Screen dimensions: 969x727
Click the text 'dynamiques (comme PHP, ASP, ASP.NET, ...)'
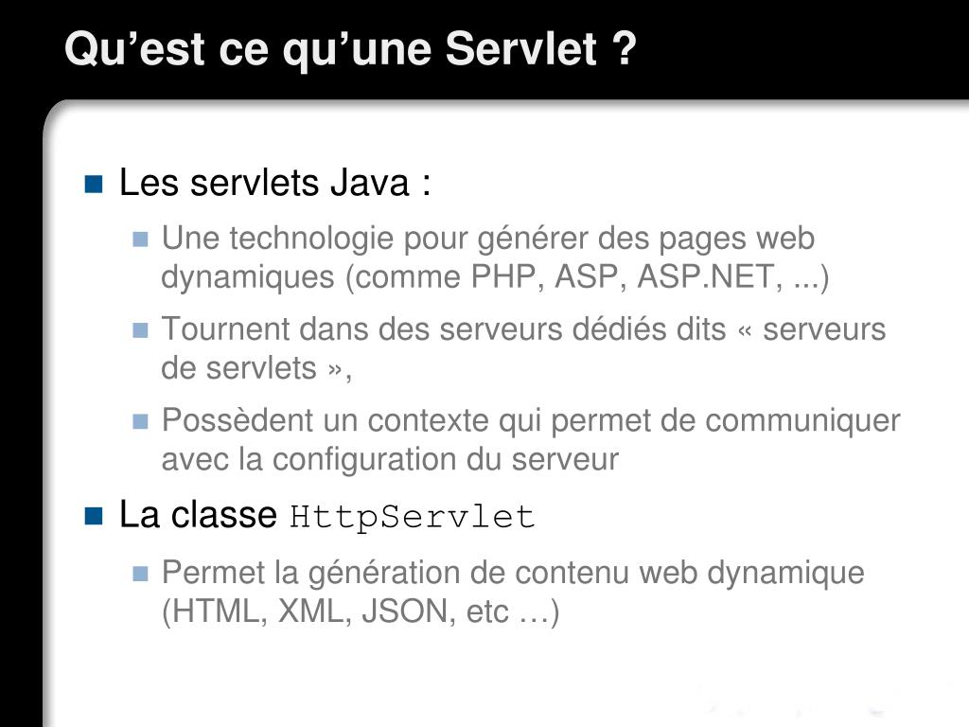495,277
